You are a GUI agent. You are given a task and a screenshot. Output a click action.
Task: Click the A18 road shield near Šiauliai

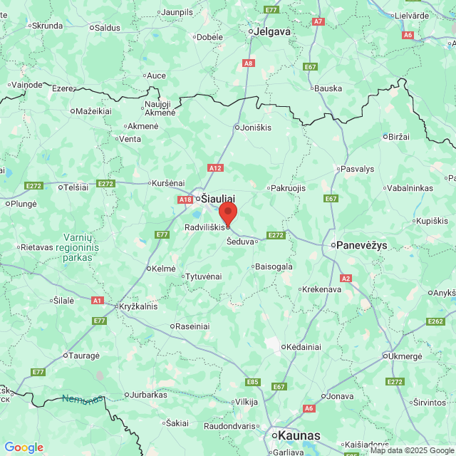185,199
